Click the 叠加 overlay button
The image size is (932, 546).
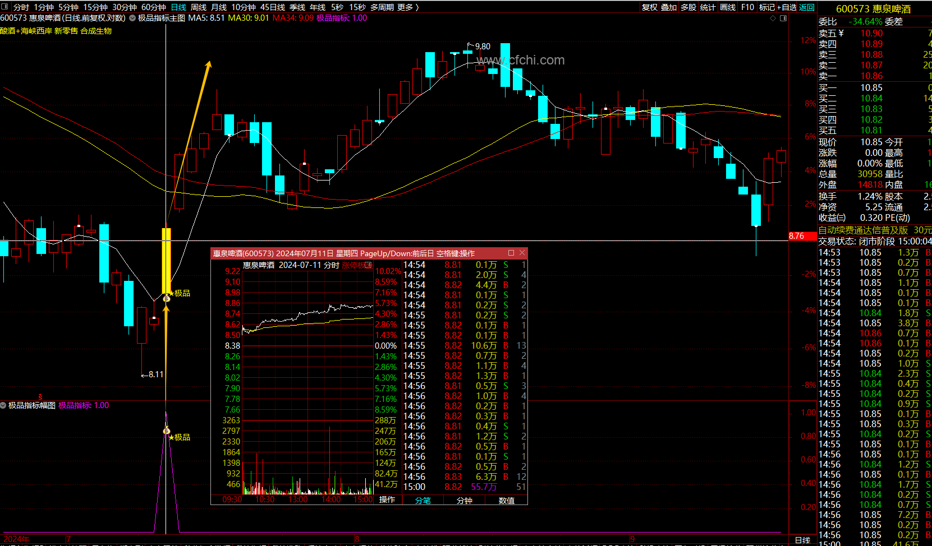pos(669,7)
